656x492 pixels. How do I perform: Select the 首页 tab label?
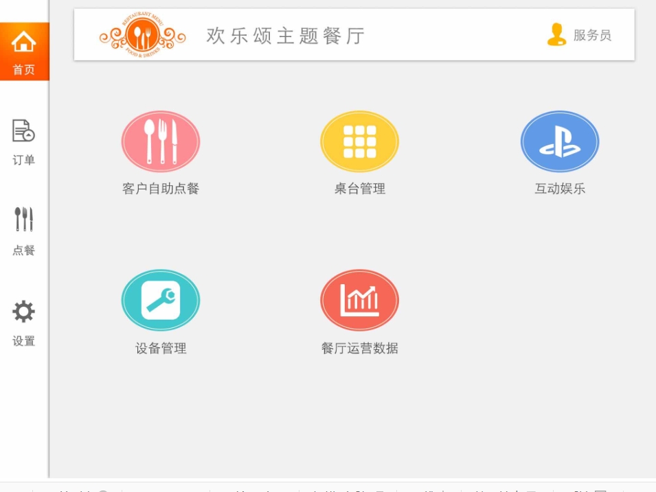click(23, 69)
